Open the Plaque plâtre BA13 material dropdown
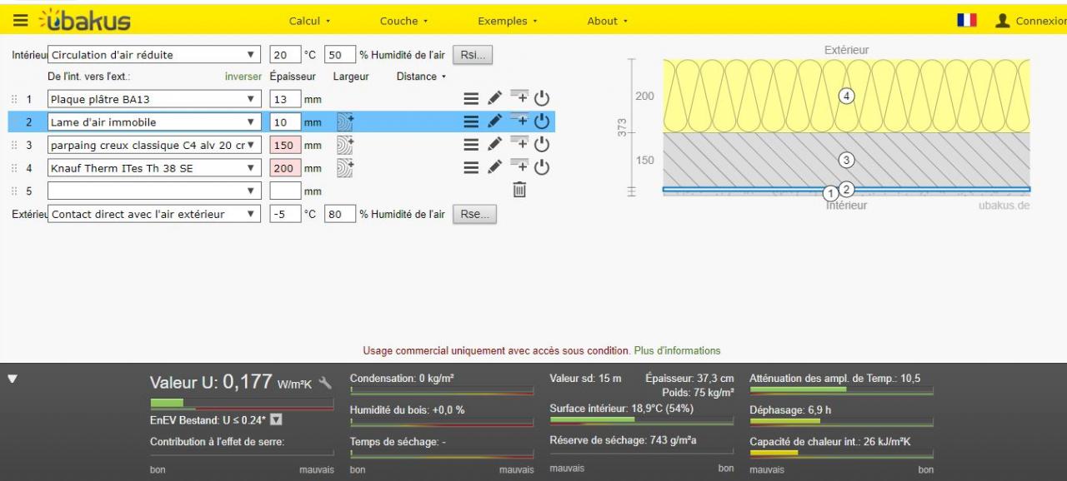The image size is (1067, 481). (x=155, y=99)
